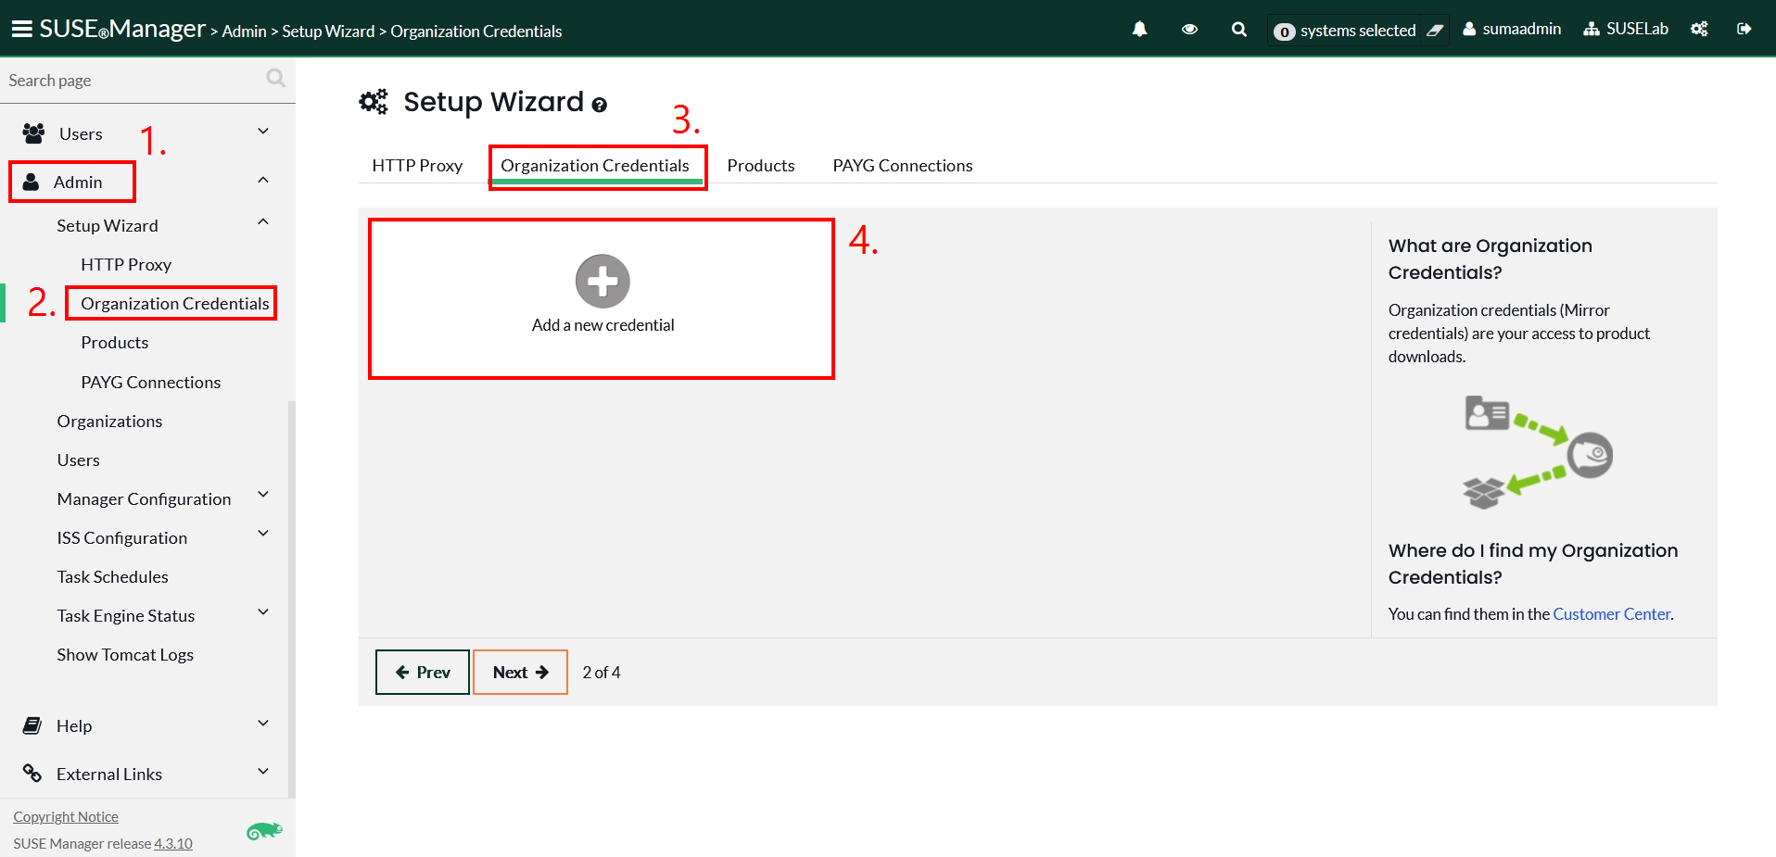Select Setup Wizard in sidebar
The width and height of the screenshot is (1776, 857).
(x=108, y=226)
